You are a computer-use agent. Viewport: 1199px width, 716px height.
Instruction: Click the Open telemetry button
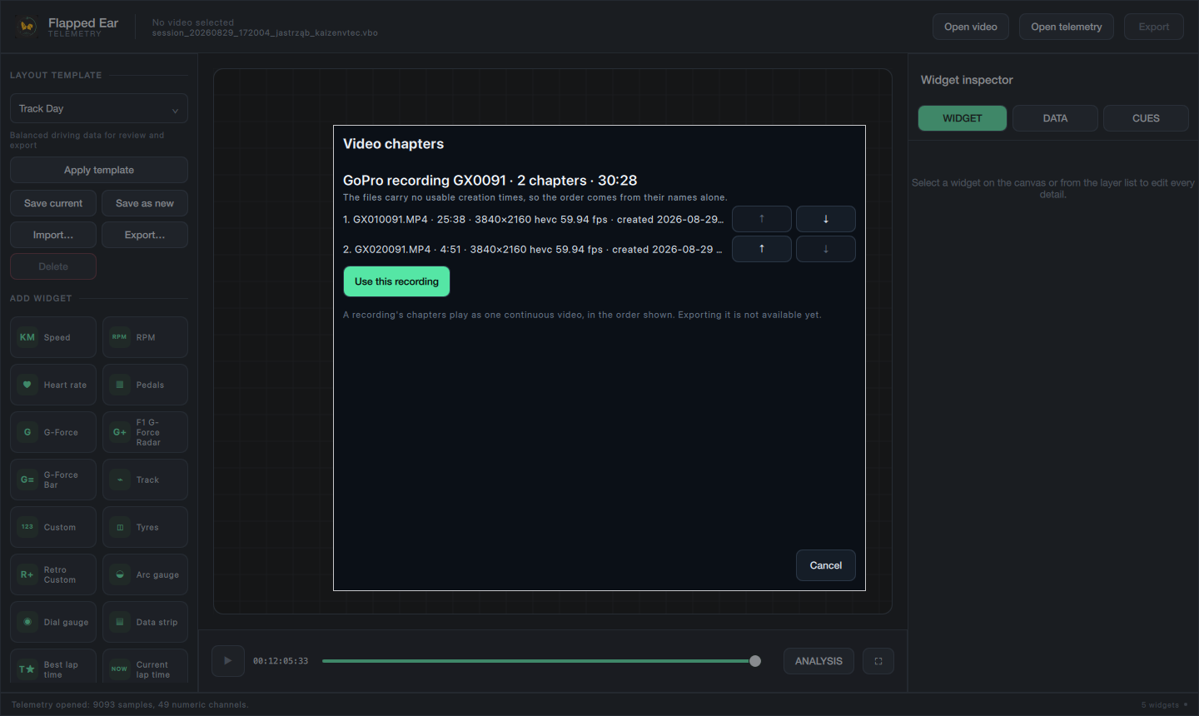pyautogui.click(x=1067, y=27)
